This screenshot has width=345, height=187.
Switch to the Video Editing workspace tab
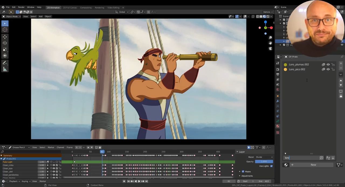point(113,8)
